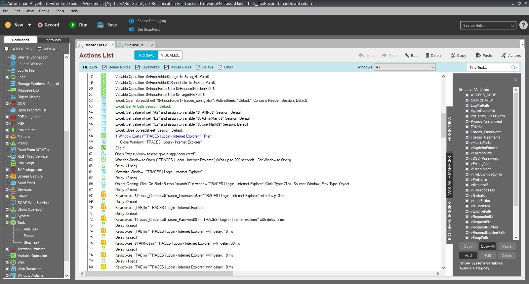Click the Paste clipboard icon

478,56
